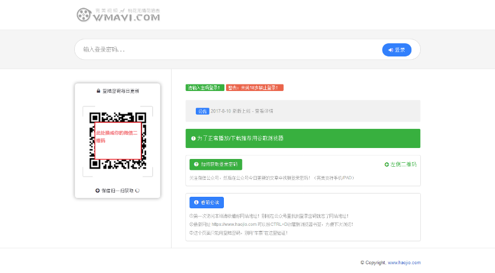Click the 左侧二维码 link with arrow
The width and height of the screenshot is (495, 273).
pos(400,164)
